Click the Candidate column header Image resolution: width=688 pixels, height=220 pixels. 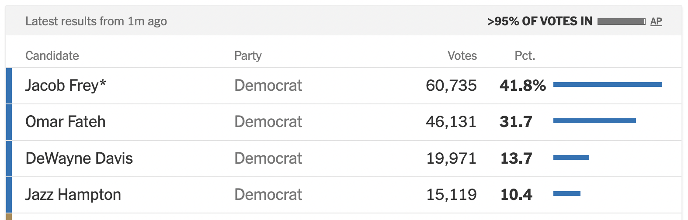coord(52,56)
